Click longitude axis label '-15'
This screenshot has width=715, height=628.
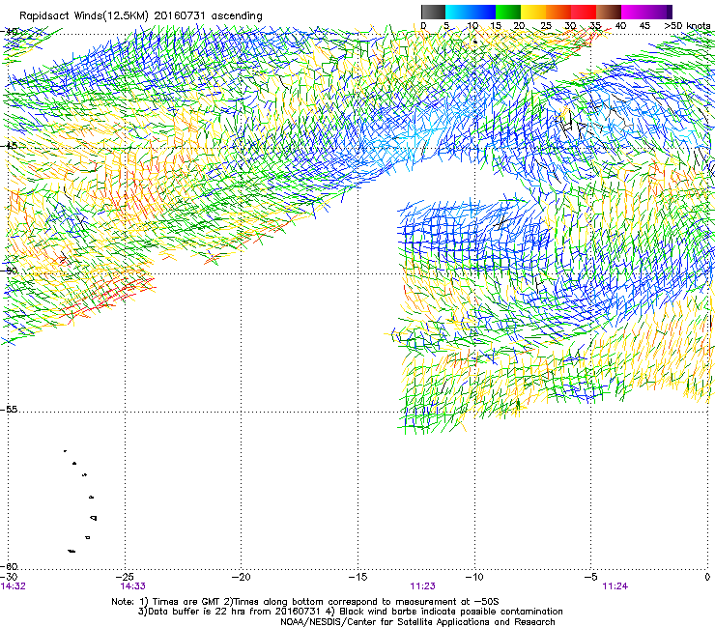coord(357,577)
